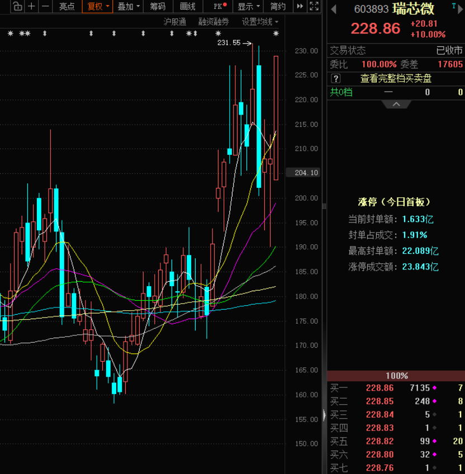Click the 共0档 label

[341, 92]
